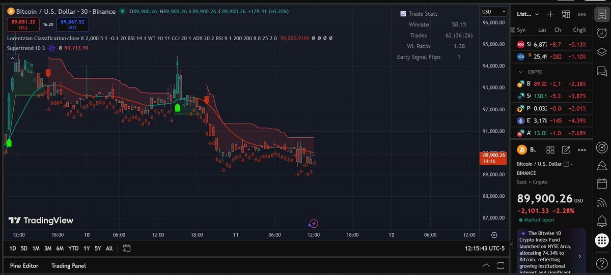This screenshot has height=275, width=611.
Task: Open the Alerts clock icon
Action: [601, 33]
